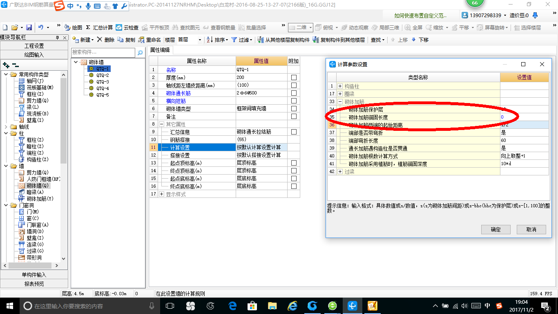Expand the 轴线 tree folder
The width and height of the screenshot is (558, 314).
[6, 127]
